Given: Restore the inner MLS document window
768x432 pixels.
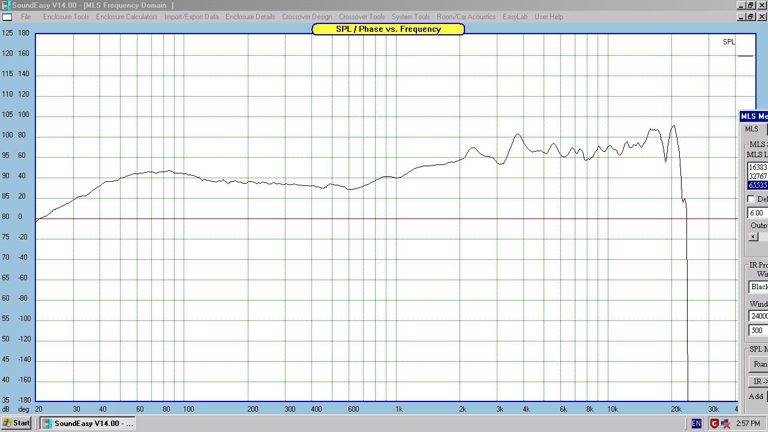Looking at the screenshot, I should (751, 17).
